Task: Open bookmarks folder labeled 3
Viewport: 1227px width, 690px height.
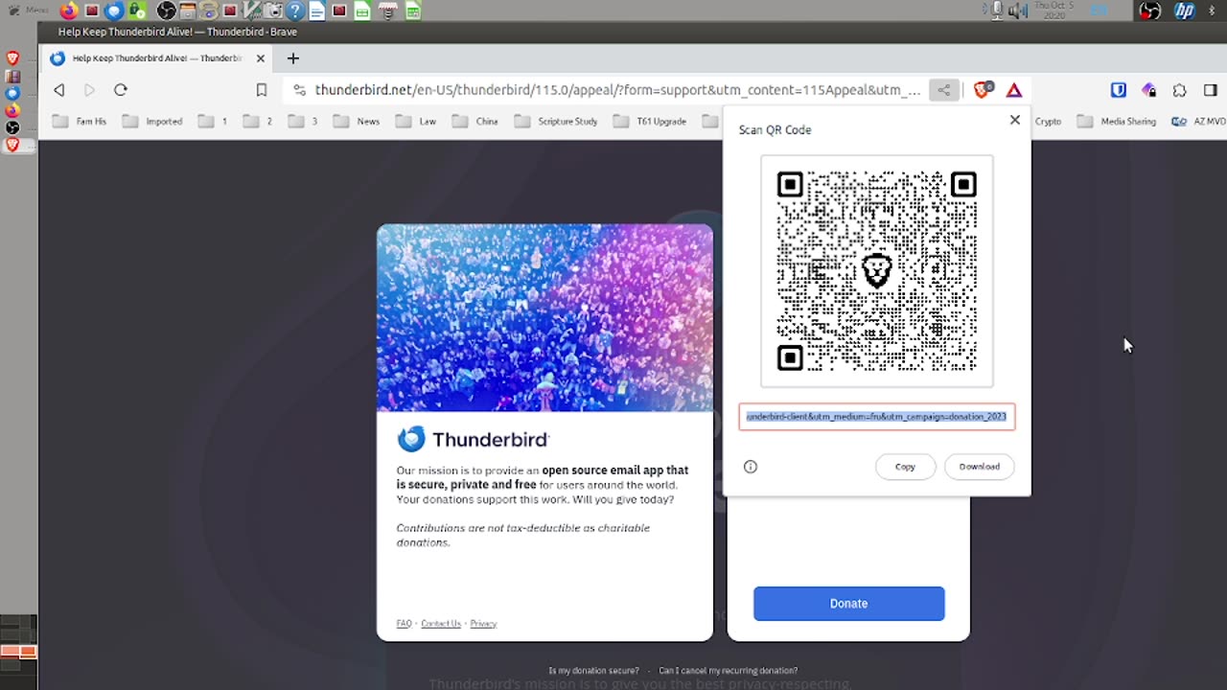Action: 303,122
